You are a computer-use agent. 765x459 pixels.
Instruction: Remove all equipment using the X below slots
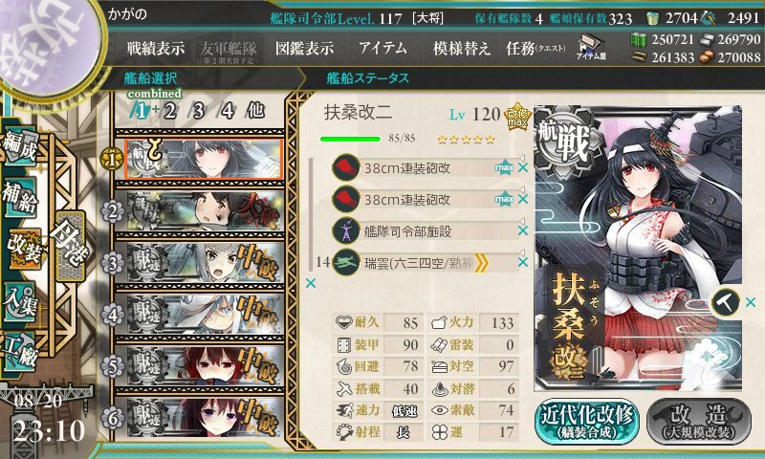click(310, 283)
